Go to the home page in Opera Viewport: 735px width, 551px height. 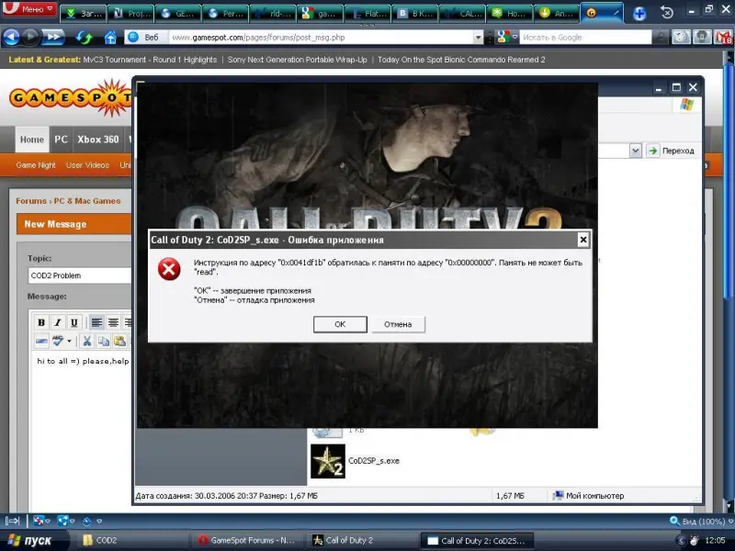tap(110, 37)
